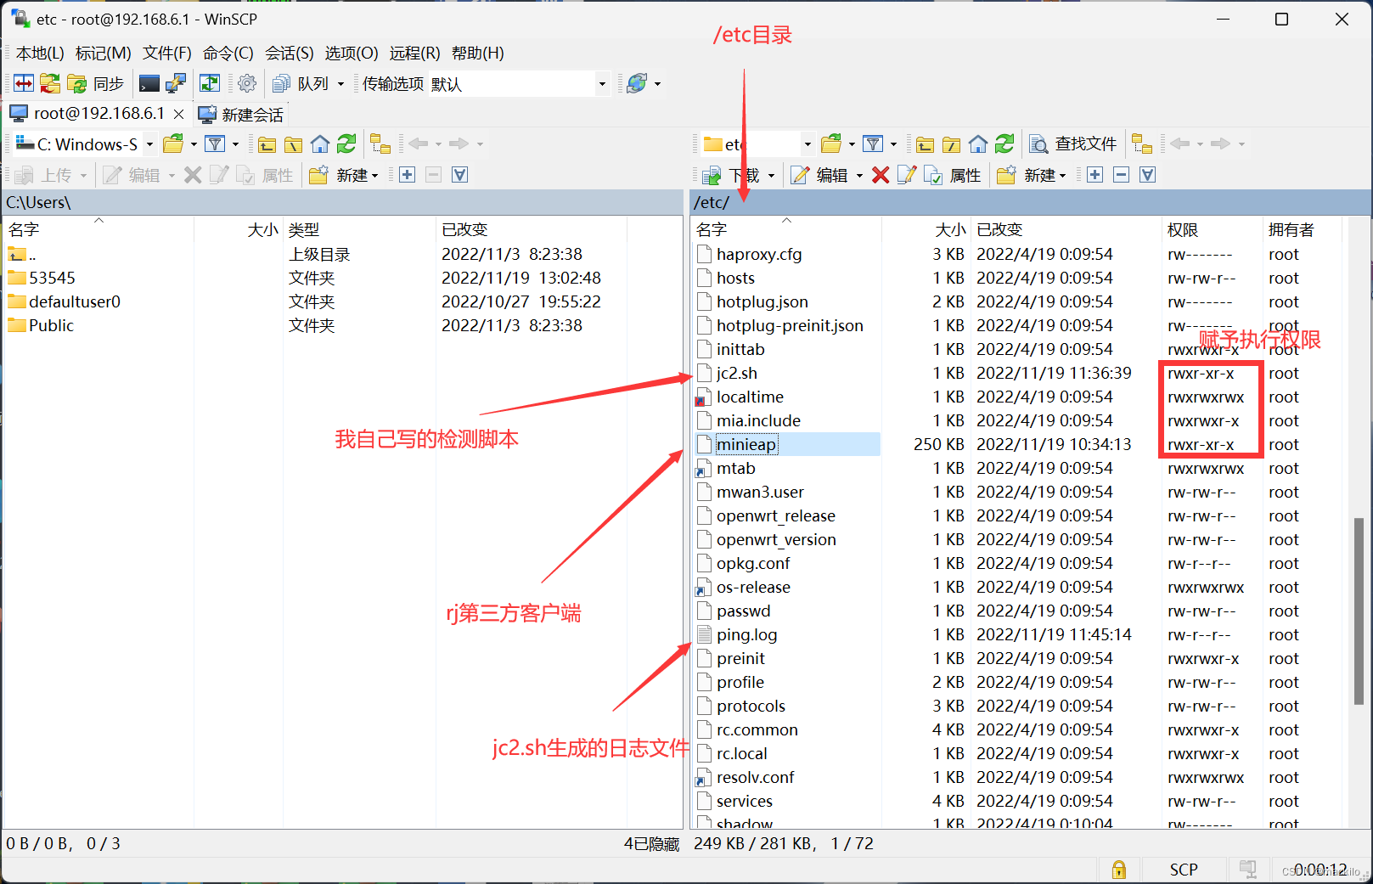This screenshot has height=884, width=1373.
Task: Open the terminal console icon
Action: click(x=149, y=83)
